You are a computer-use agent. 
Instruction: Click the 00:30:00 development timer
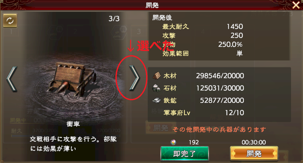[x=254, y=142]
